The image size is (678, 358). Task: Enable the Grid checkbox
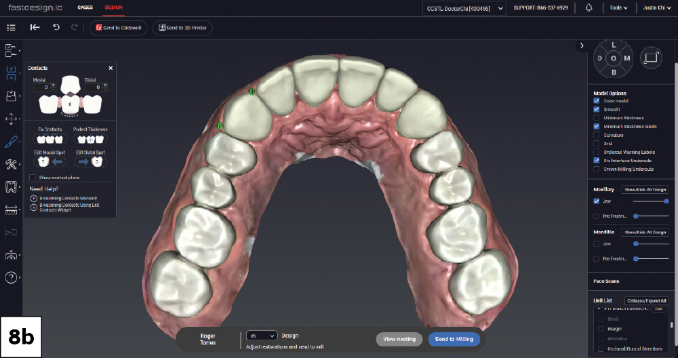tap(596, 144)
